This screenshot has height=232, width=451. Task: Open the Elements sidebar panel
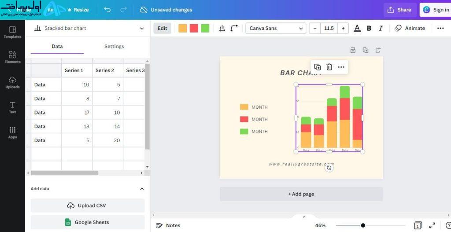click(12, 57)
